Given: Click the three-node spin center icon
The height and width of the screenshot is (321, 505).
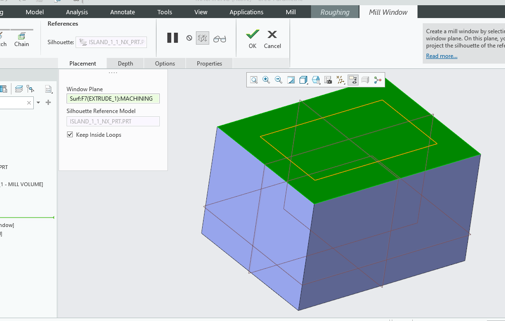Looking at the screenshot, I should pos(378,80).
